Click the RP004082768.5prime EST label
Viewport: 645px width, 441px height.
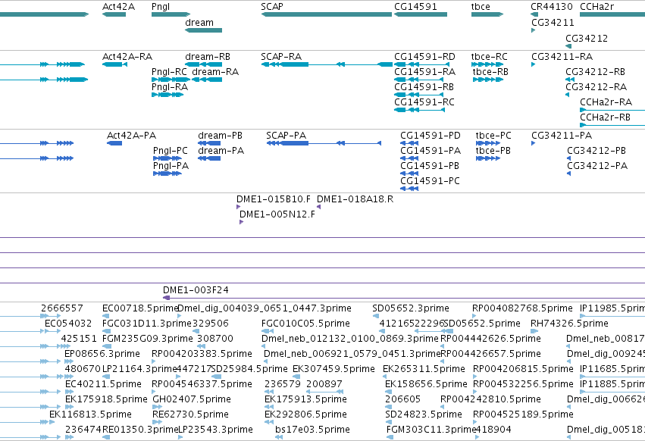(x=522, y=308)
